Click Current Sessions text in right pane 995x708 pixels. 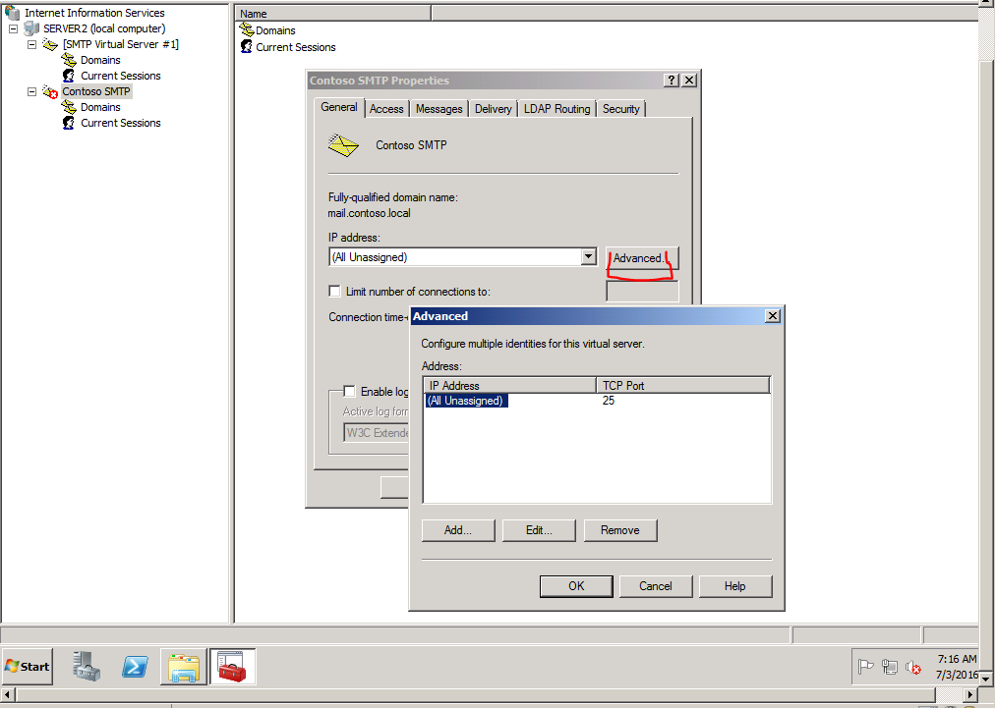pos(296,47)
